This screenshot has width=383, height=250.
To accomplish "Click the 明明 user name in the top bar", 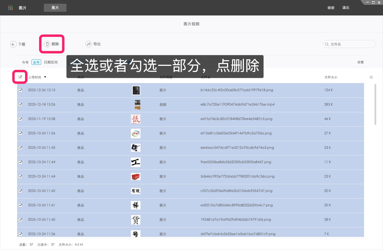I will click(331, 8).
